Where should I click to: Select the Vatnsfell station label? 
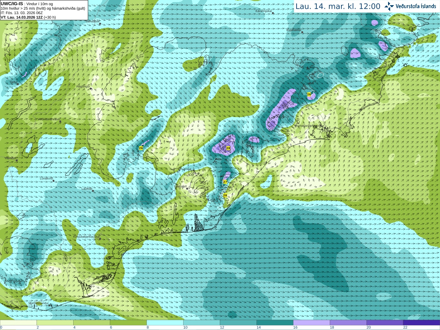pyautogui.click(x=11, y=158)
